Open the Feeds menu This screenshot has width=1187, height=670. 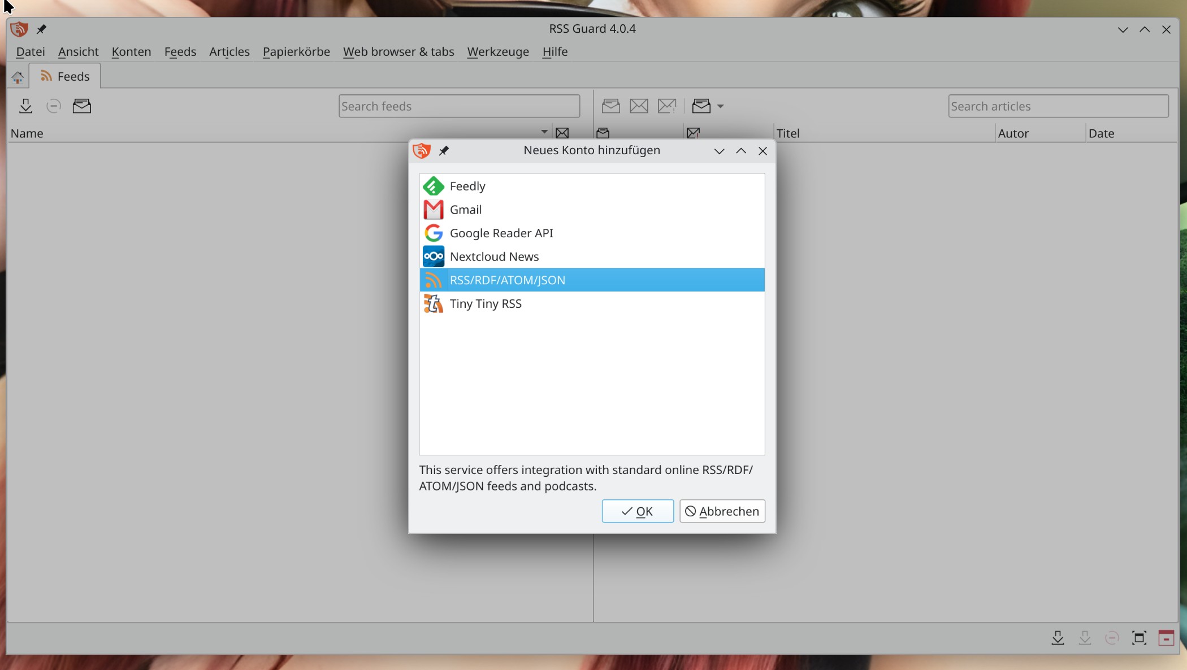[180, 51]
